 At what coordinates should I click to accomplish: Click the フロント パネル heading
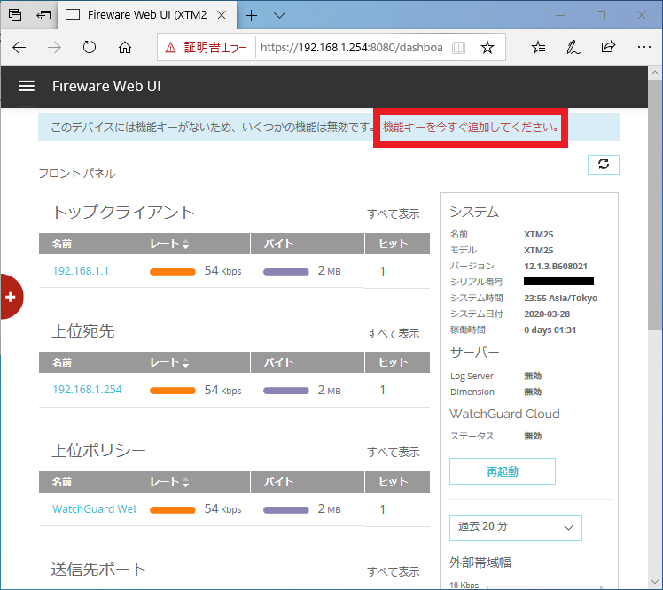77,174
